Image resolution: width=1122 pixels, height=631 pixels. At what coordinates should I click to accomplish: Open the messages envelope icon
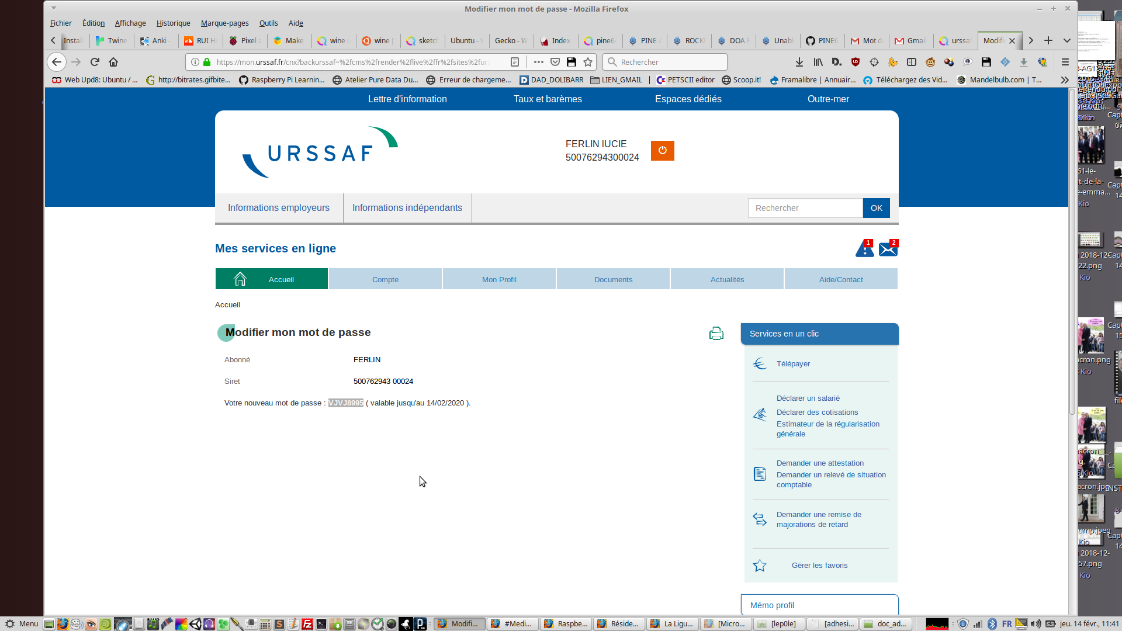click(888, 249)
